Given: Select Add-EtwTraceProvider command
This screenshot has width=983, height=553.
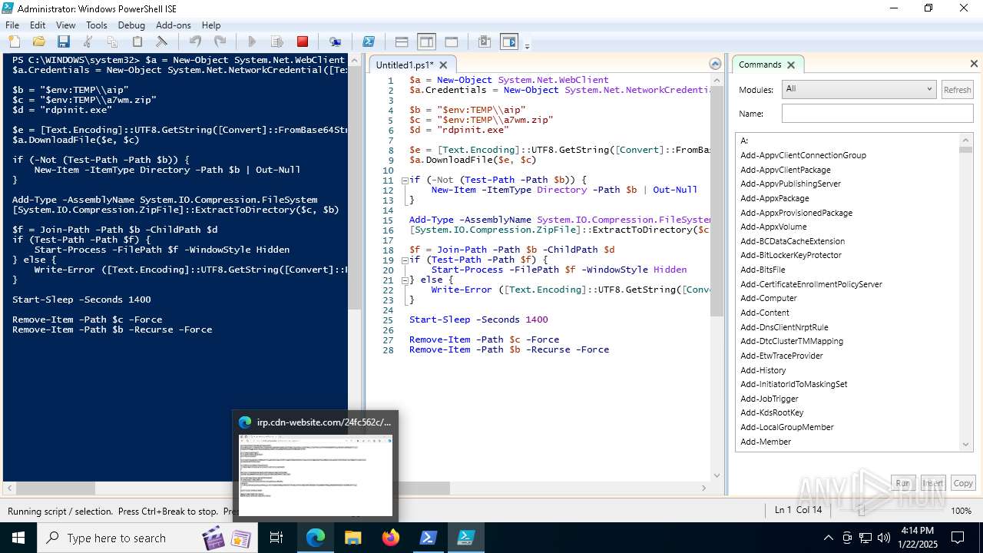Looking at the screenshot, I should [782, 356].
